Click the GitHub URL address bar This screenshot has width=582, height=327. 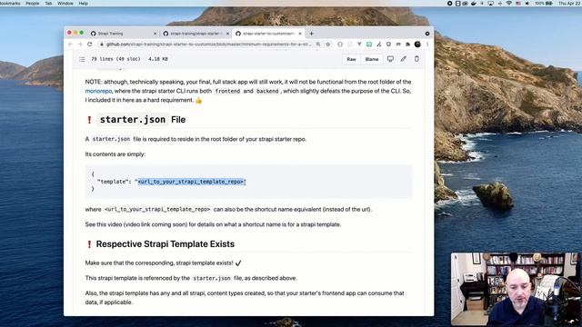point(208,45)
